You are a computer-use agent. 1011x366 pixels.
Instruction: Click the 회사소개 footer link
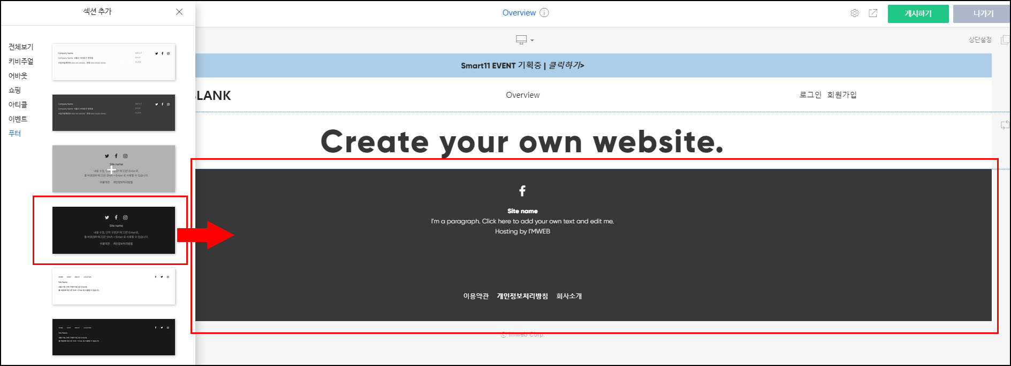click(569, 296)
